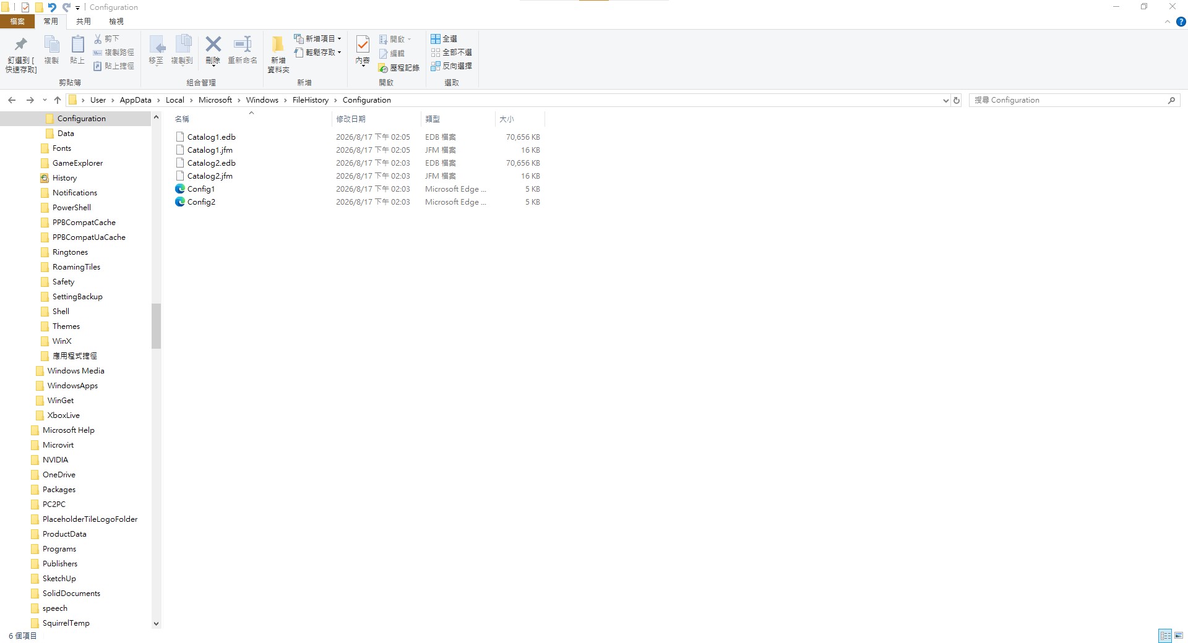Click Paste shortcut (貼上捷徑)
The height and width of the screenshot is (643, 1188).
(x=113, y=66)
